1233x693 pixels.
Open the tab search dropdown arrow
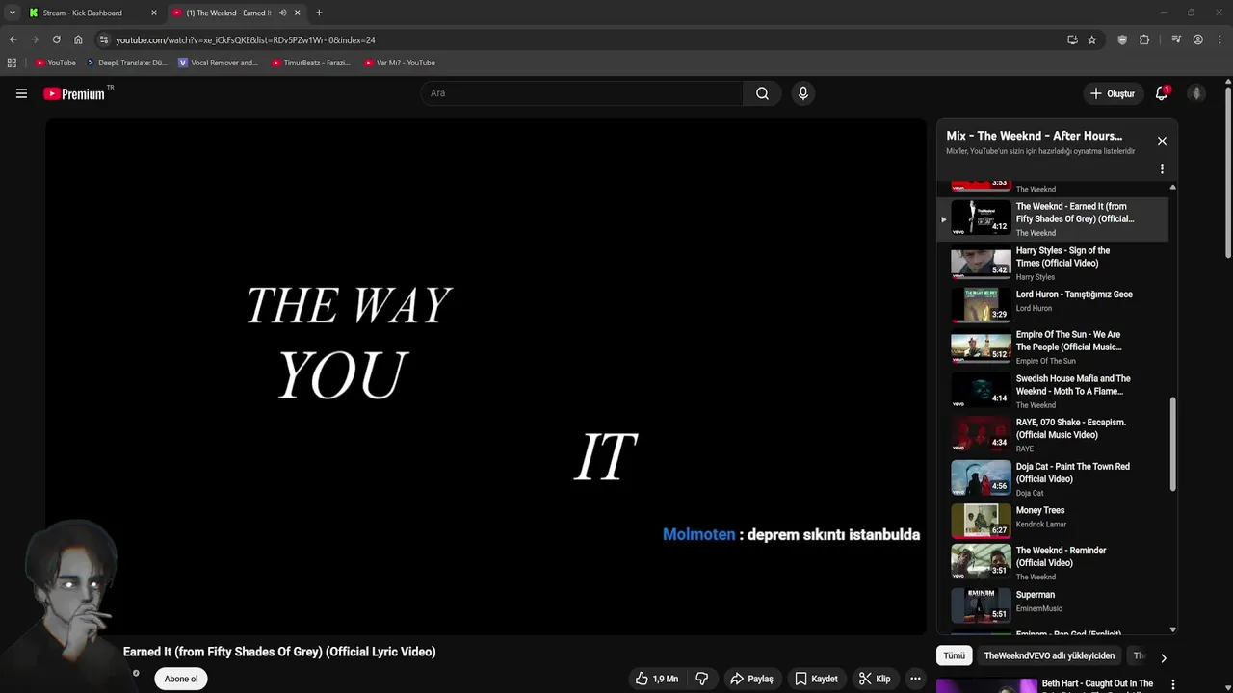pos(12,13)
